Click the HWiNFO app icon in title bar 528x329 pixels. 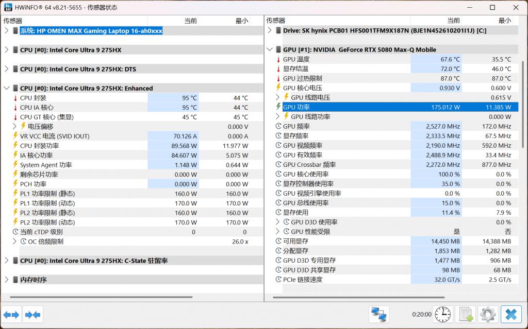click(x=8, y=7)
